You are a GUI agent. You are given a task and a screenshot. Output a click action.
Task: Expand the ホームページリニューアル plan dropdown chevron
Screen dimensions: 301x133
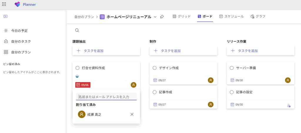tap(155, 17)
